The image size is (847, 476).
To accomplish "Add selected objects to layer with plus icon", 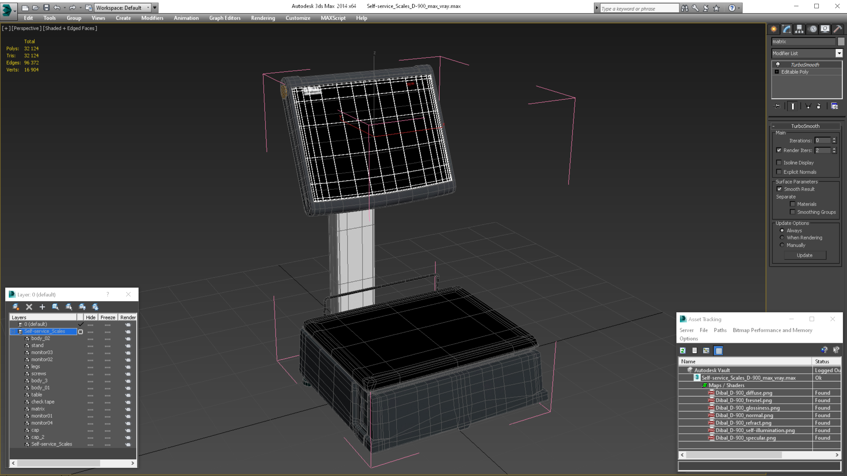I will (x=42, y=306).
